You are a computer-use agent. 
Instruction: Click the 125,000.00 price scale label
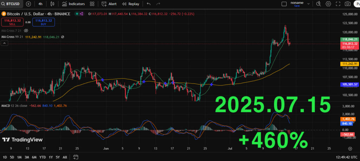tap(350, 14)
